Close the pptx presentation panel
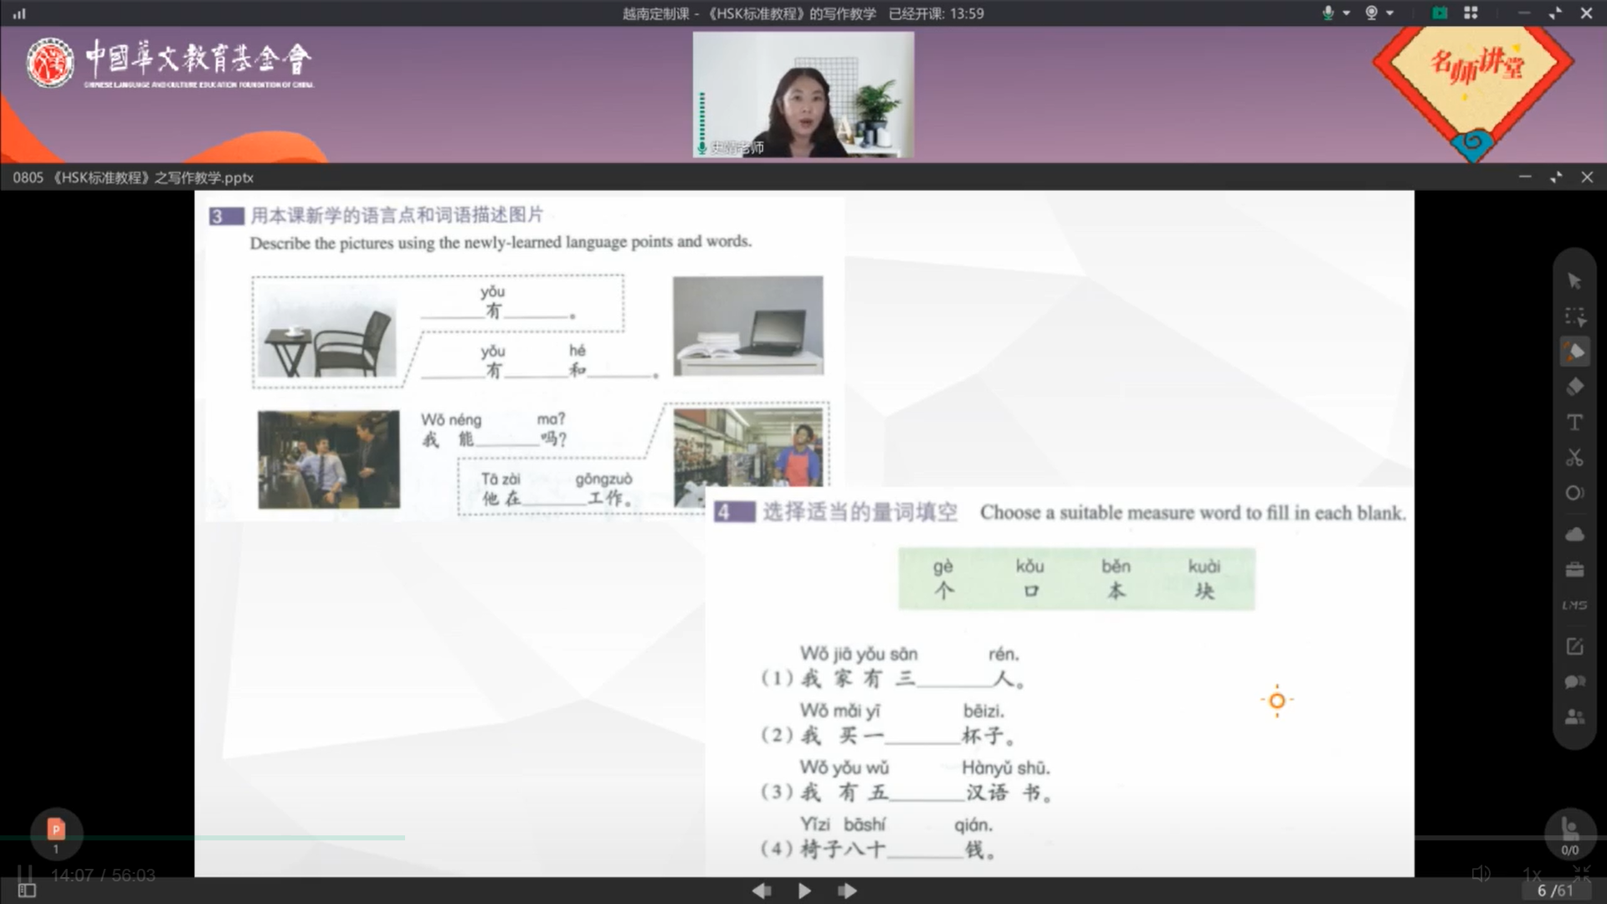This screenshot has height=904, width=1607. [1587, 177]
